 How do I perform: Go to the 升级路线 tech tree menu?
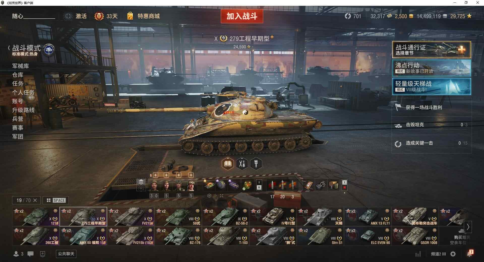pos(23,110)
